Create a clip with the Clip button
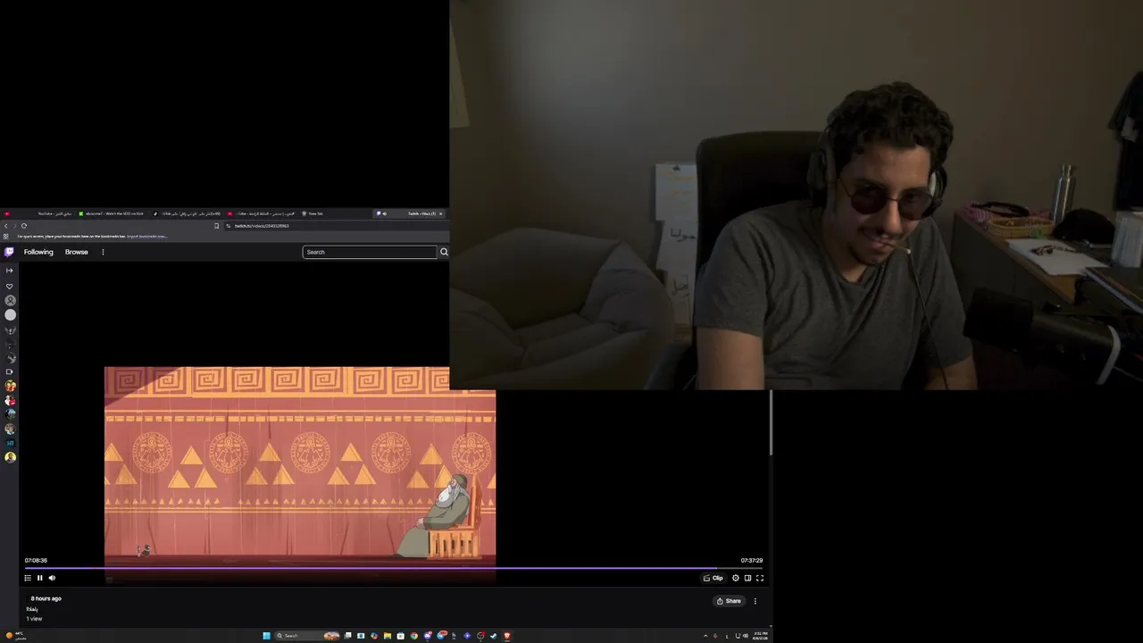The width and height of the screenshot is (1143, 643). [713, 578]
